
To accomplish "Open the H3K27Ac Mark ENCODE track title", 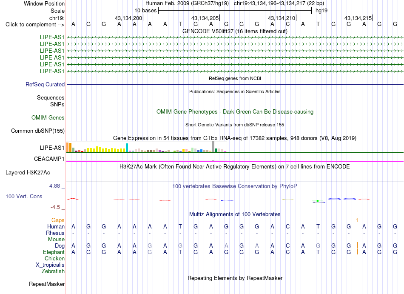I will pos(235,167).
